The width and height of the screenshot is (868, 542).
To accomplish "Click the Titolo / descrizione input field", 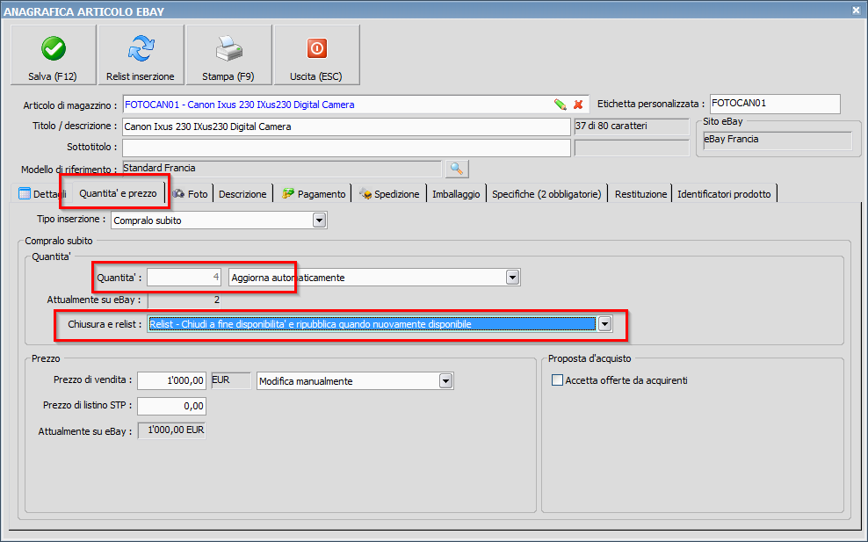I will pos(346,126).
